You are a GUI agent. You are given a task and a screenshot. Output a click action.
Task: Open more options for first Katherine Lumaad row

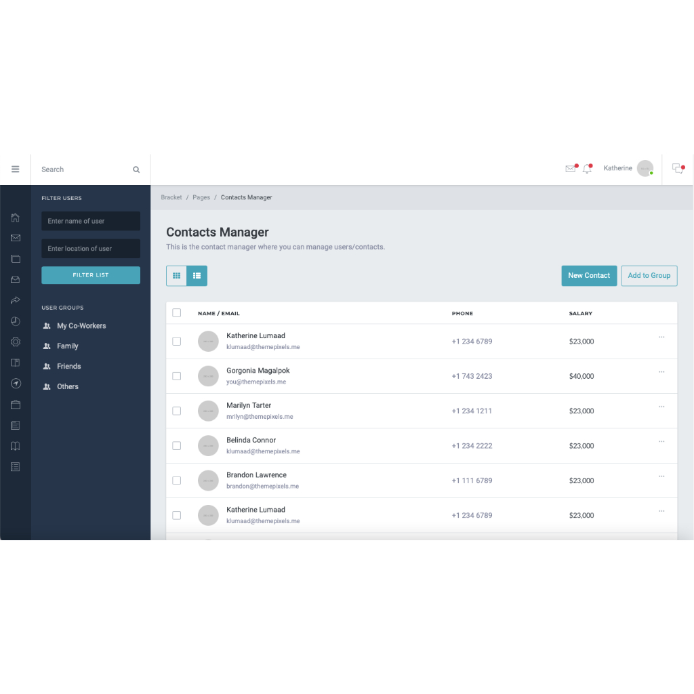tap(661, 338)
